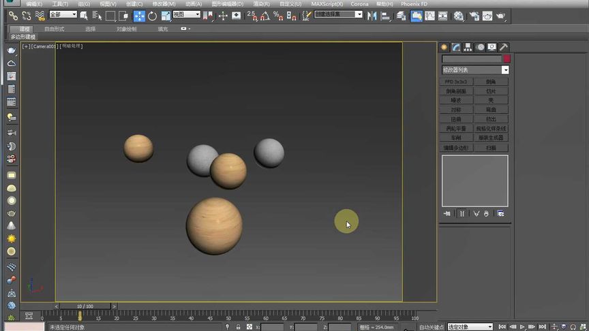Image resolution: width=589 pixels, height=331 pixels.
Task: Expand the 全部 selection filter dropdown
Action: click(x=63, y=14)
